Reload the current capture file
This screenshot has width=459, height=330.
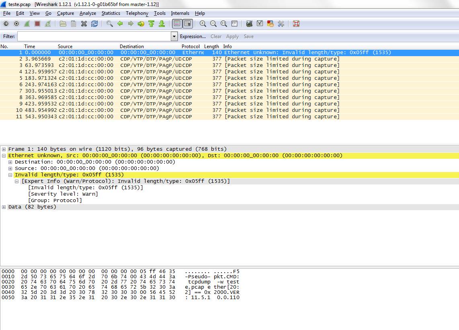point(95,24)
